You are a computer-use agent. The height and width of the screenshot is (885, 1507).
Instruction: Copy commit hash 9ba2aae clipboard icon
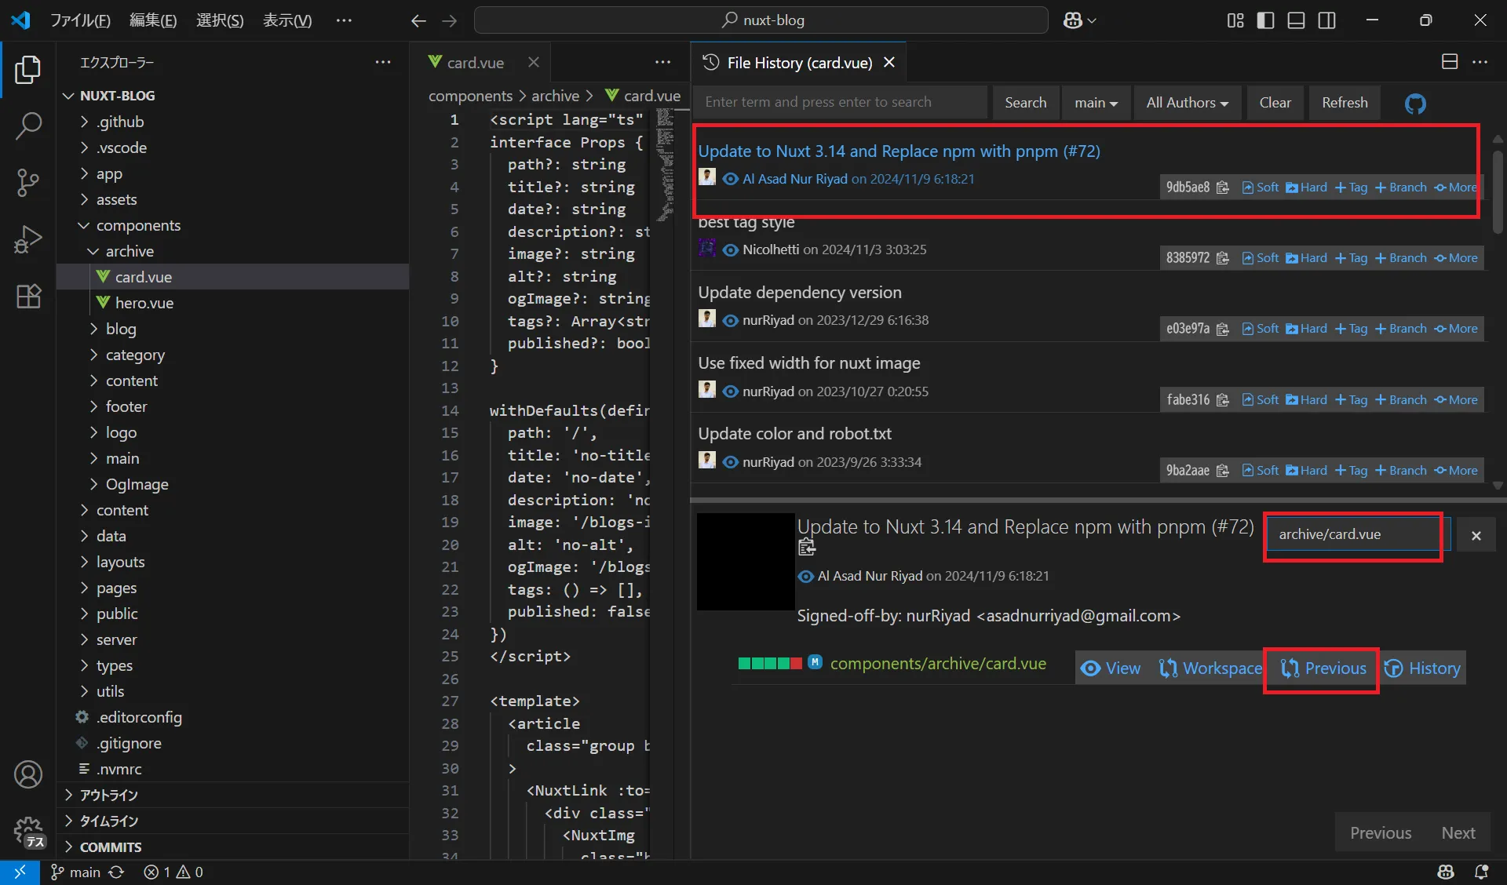(x=1223, y=471)
